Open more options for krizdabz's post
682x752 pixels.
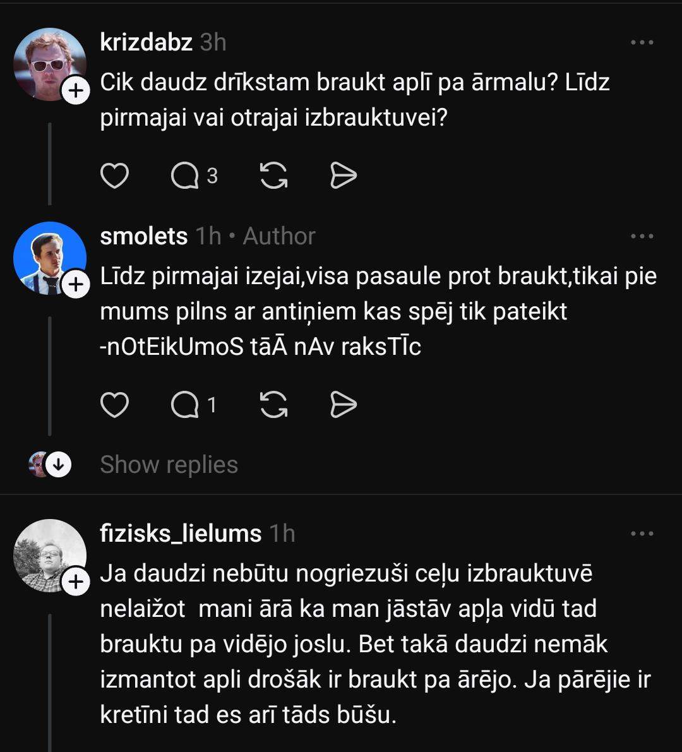pyautogui.click(x=642, y=42)
